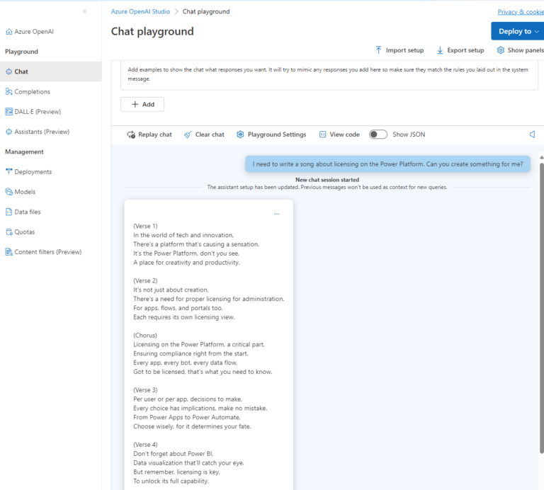Click the speaker icon in chat toolbar

pyautogui.click(x=532, y=135)
